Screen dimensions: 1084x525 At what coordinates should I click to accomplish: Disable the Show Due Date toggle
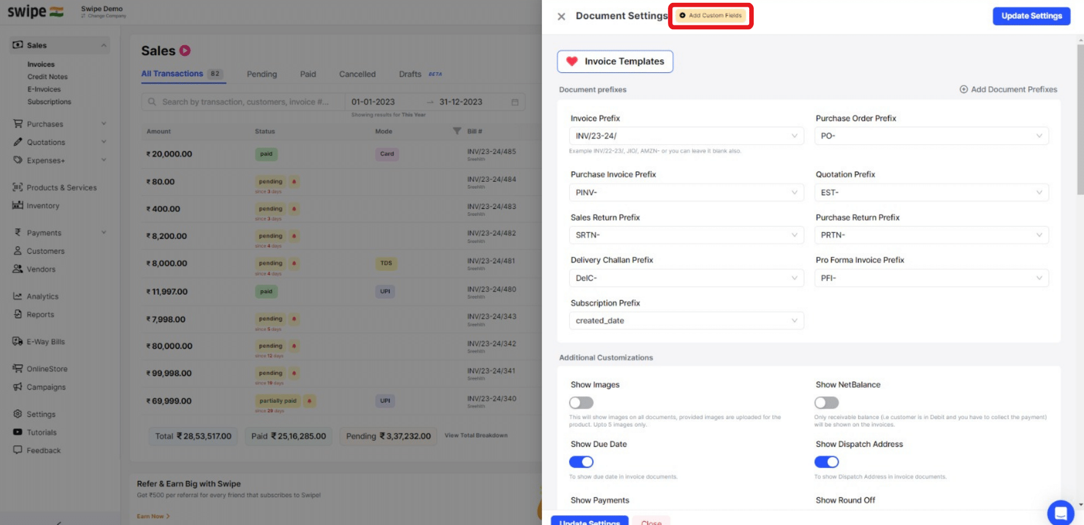tap(581, 462)
